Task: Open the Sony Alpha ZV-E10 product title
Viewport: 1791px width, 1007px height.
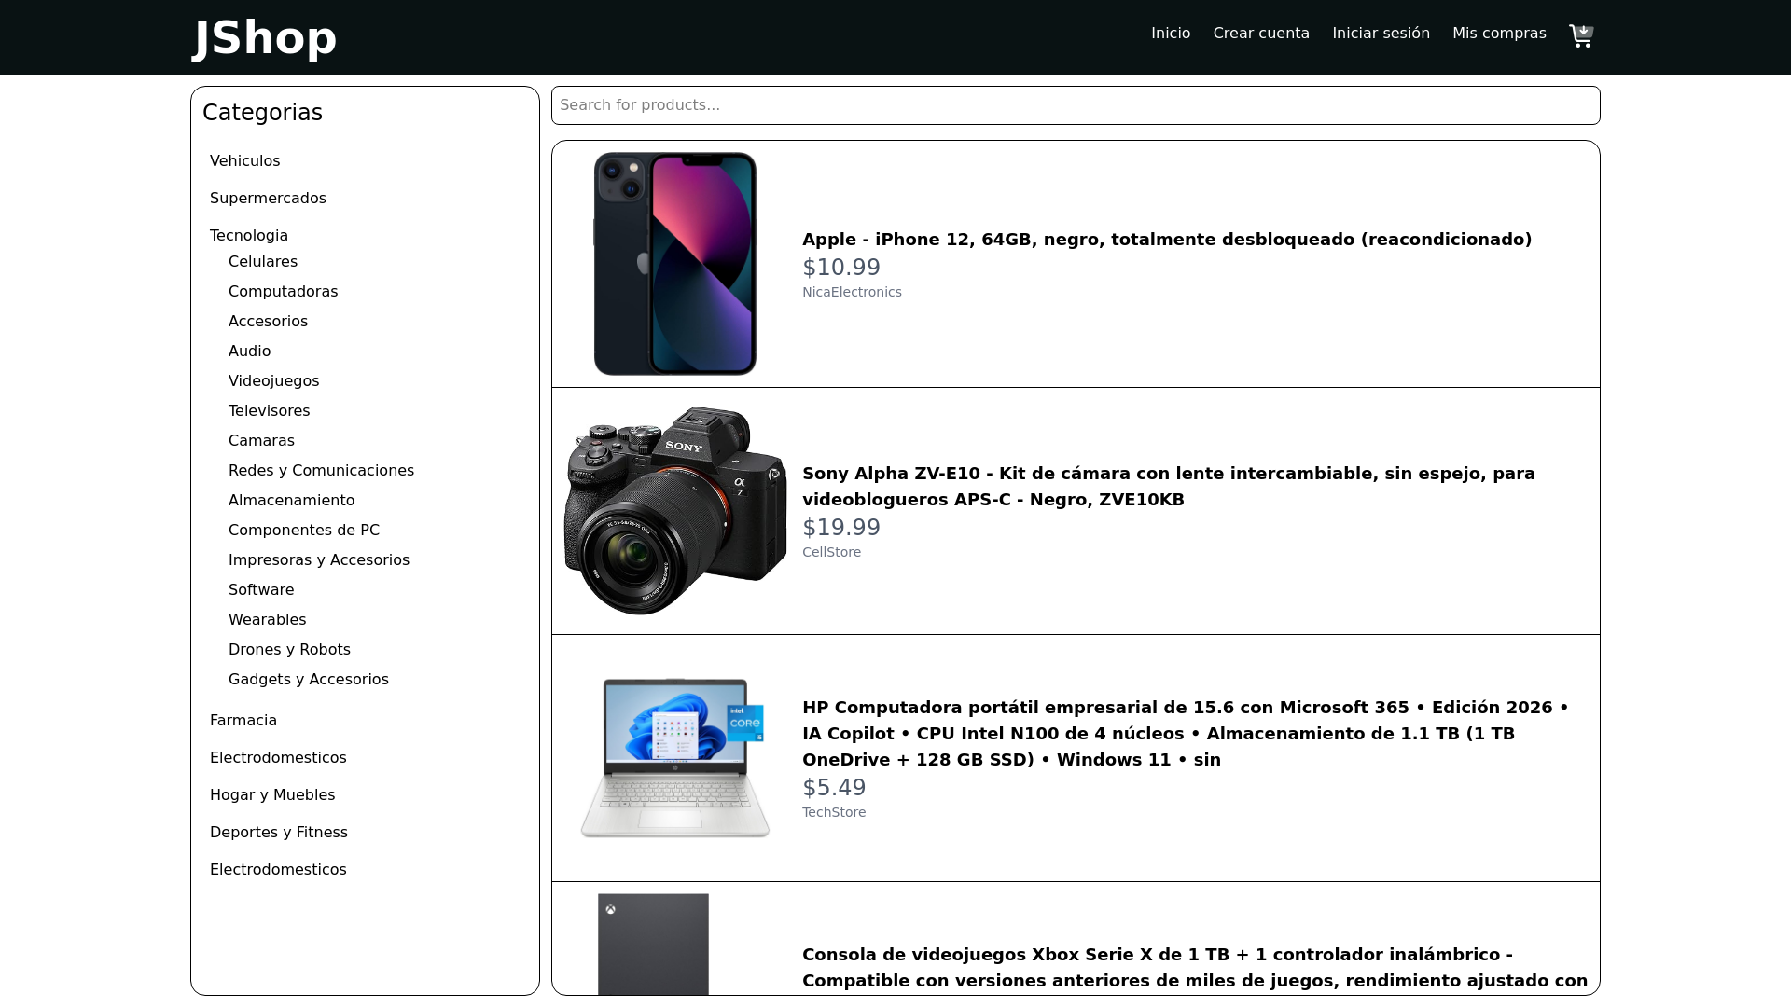Action: 1169,487
